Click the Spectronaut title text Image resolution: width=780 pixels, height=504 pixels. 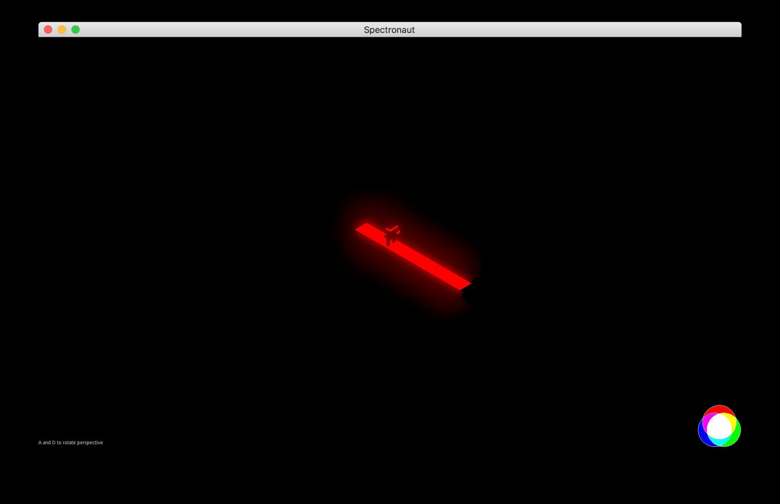pyautogui.click(x=389, y=30)
